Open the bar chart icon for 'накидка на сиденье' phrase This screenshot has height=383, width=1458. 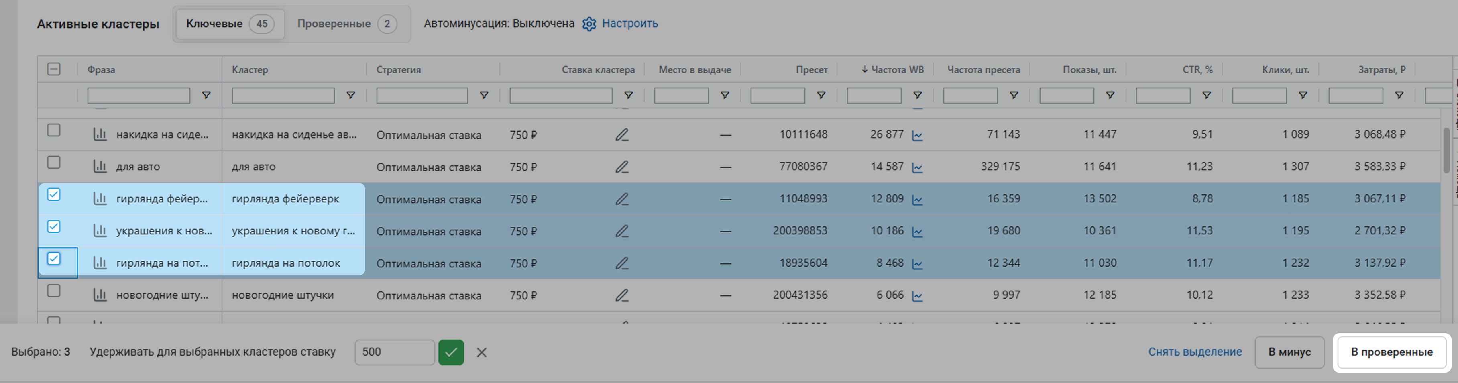coord(100,134)
